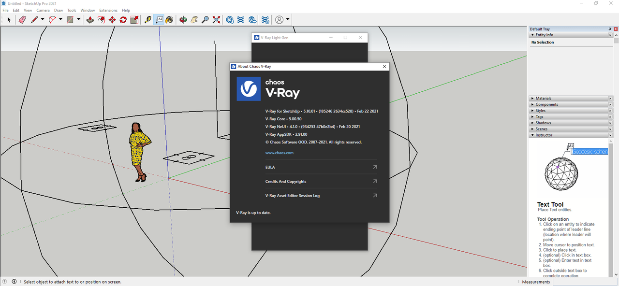This screenshot has height=286, width=619.
Task: Expand the Scenes panel
Action: pyautogui.click(x=532, y=129)
